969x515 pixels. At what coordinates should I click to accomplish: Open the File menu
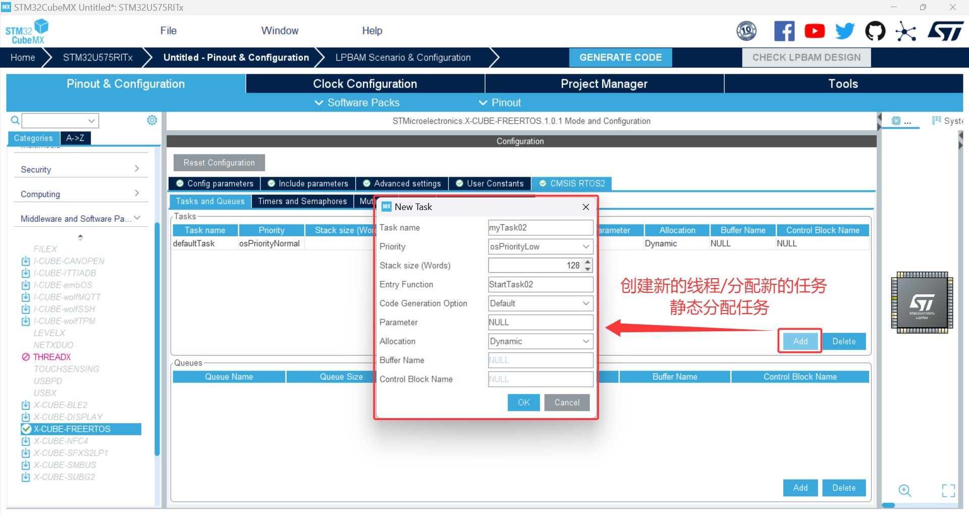(x=168, y=31)
